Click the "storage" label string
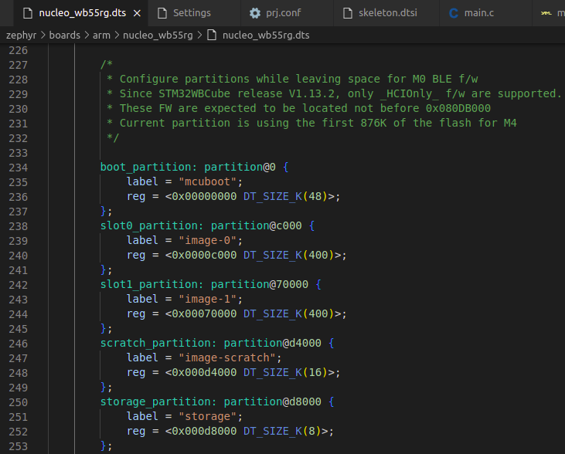 pos(208,417)
